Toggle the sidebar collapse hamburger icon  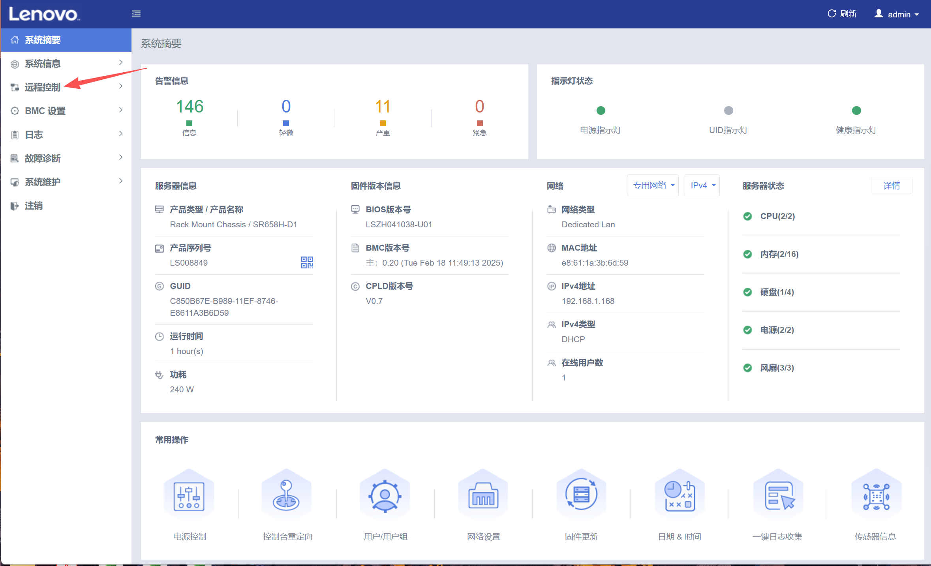click(136, 14)
